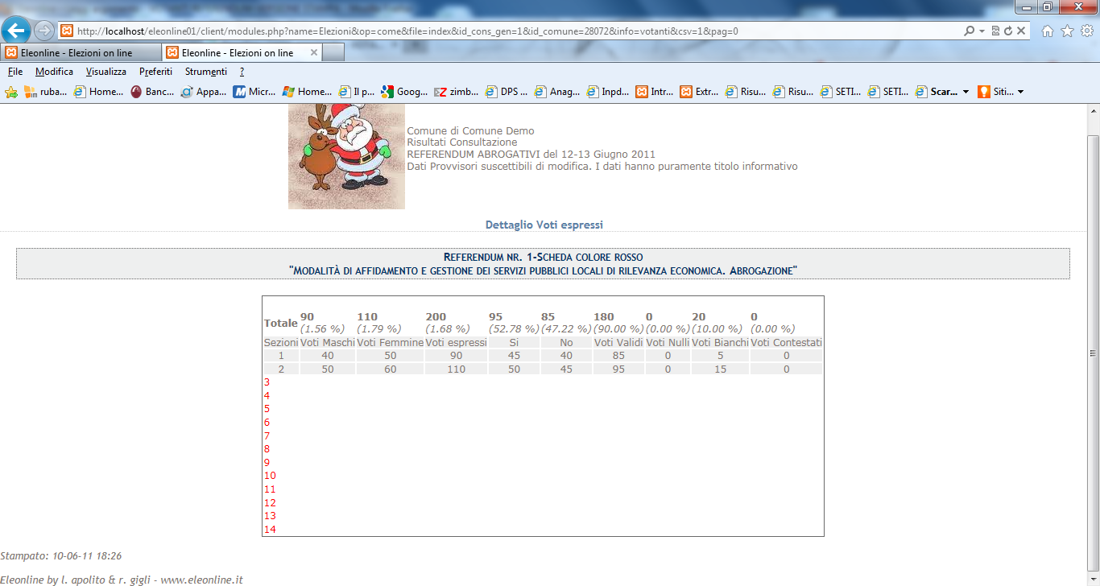Open the Home page icon
1100x586 pixels.
point(1048,31)
